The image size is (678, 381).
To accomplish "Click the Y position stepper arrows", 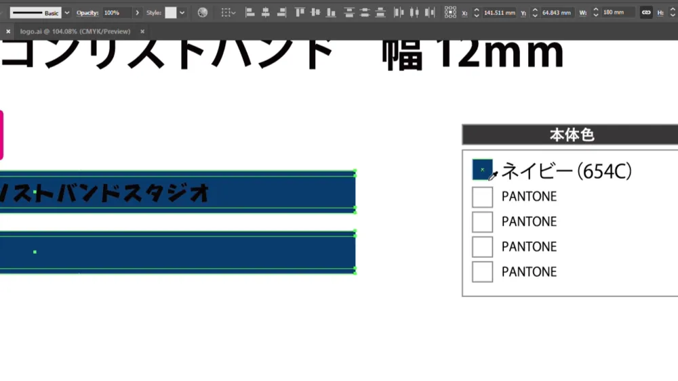I will [x=535, y=13].
